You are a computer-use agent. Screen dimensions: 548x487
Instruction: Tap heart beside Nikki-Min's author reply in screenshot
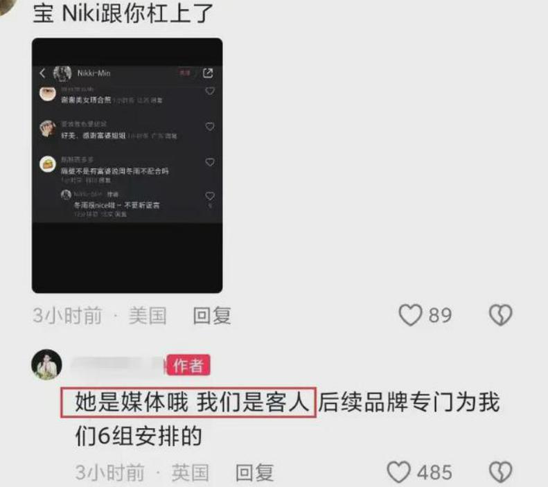tap(210, 195)
